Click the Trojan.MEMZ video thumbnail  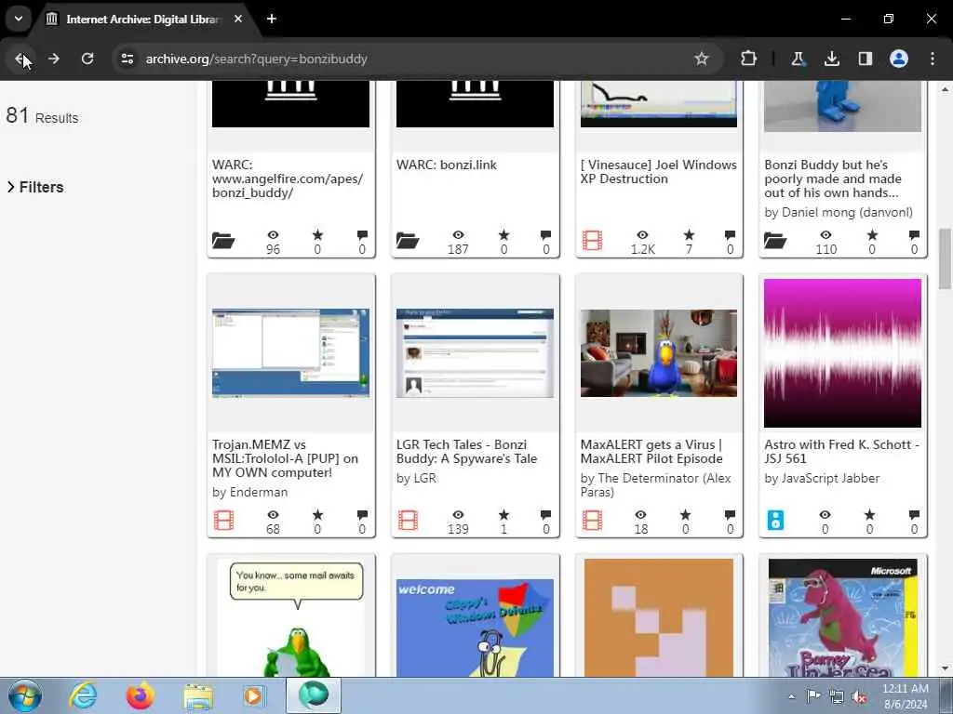click(290, 352)
